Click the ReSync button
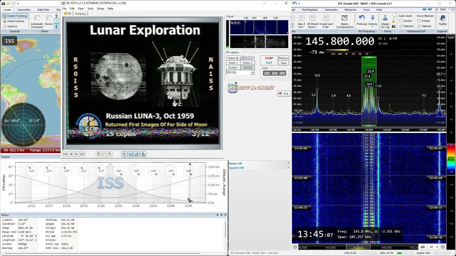Image resolution: width=456 pixels, height=256 pixels. (x=284, y=58)
